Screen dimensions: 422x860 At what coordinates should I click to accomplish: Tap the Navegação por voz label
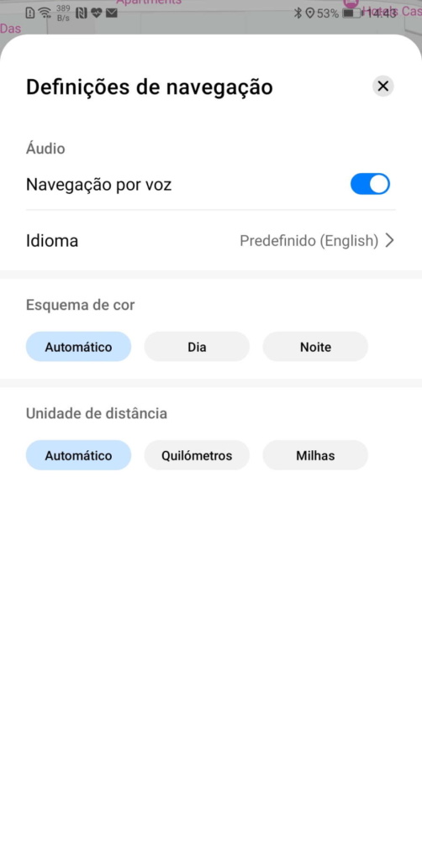(x=99, y=185)
